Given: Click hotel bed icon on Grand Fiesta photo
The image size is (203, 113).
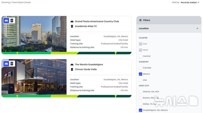Looking at the screenshot, I should (x=6, y=21).
